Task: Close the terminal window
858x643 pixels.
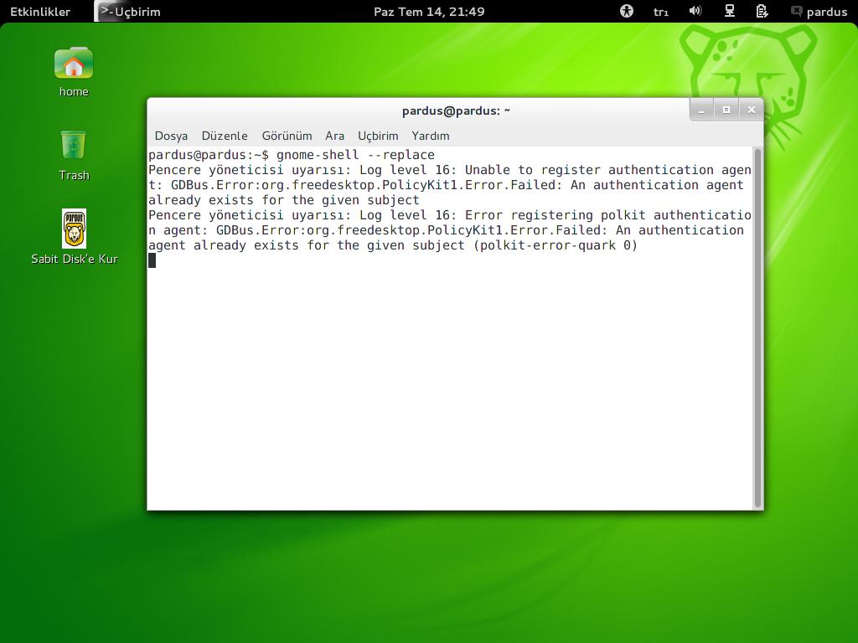Action: point(752,110)
